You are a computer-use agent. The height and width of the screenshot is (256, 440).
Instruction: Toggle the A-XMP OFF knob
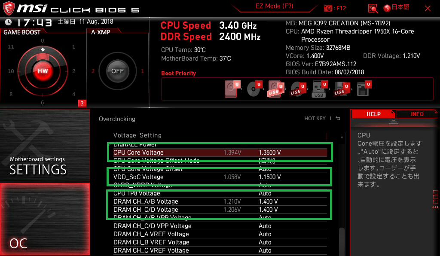[x=117, y=71]
